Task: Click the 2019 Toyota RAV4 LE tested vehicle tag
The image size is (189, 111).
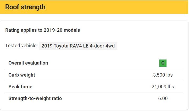Action: tap(78, 46)
